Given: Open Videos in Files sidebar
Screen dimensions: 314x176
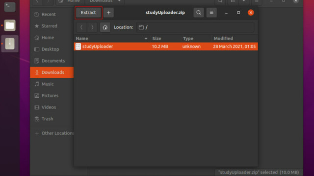Looking at the screenshot, I should (x=52, y=107).
